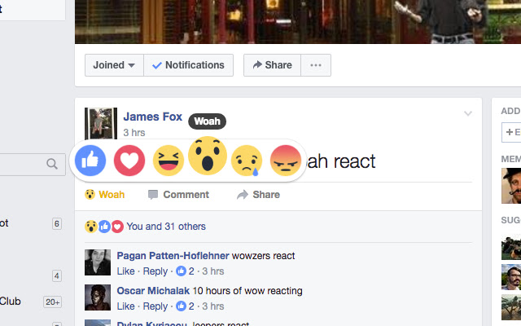View likes on 10 hours of wow reacting comment
The image size is (521, 326).
point(185,306)
